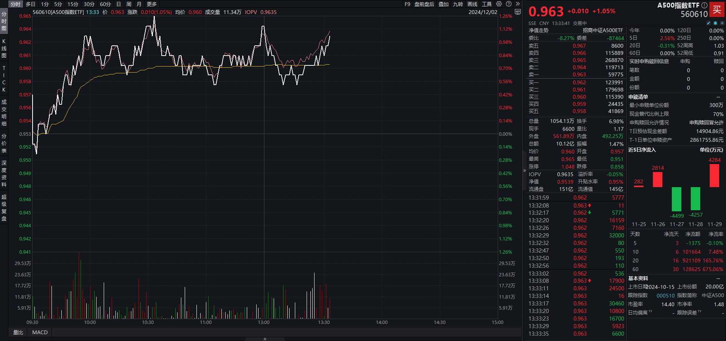Set a price alert with bell icon
This screenshot has width=726, height=341.
tap(715, 23)
